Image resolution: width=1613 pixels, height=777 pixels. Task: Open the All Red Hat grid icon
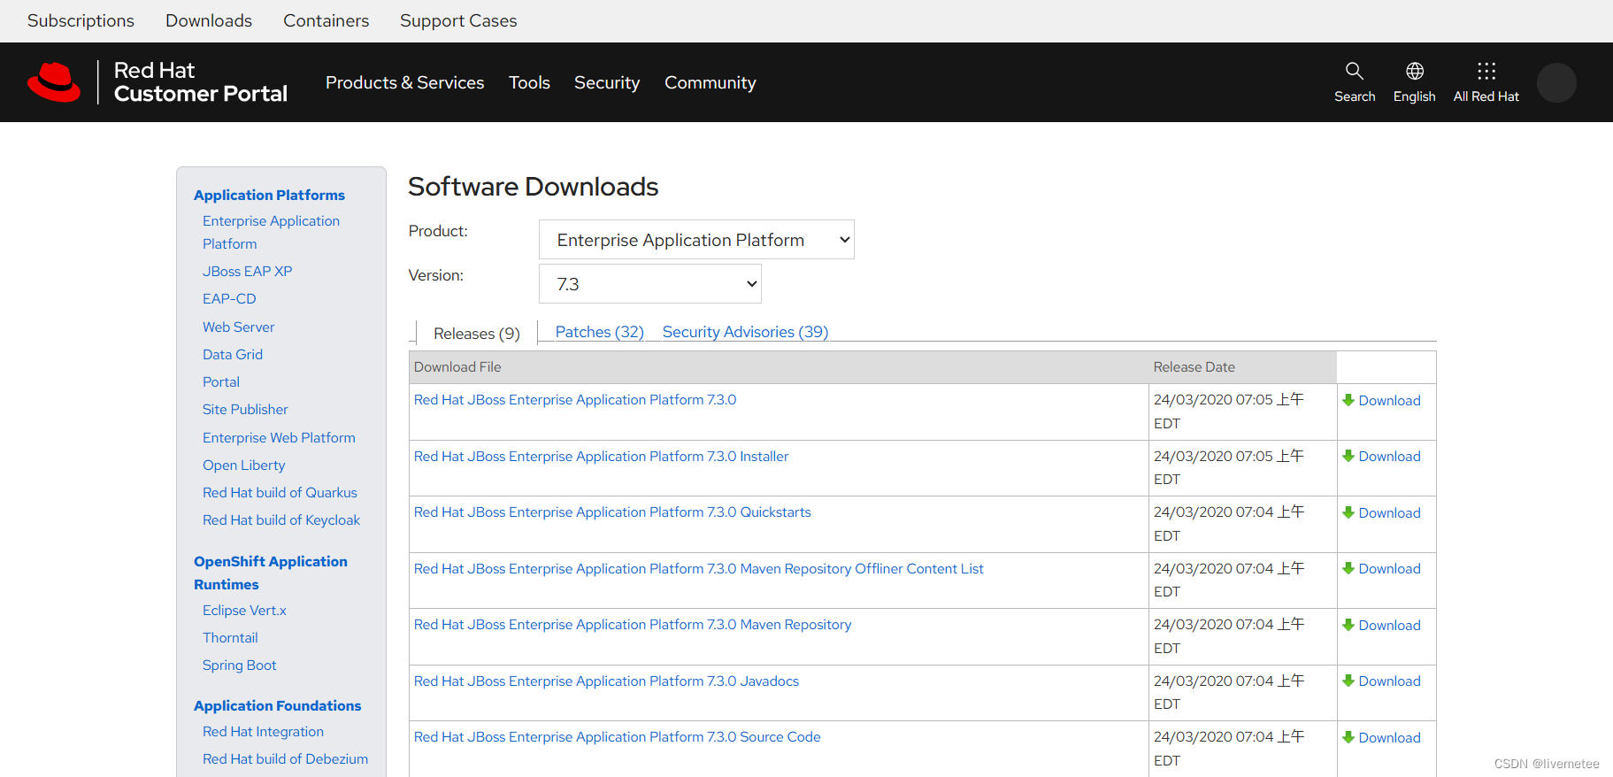point(1486,71)
